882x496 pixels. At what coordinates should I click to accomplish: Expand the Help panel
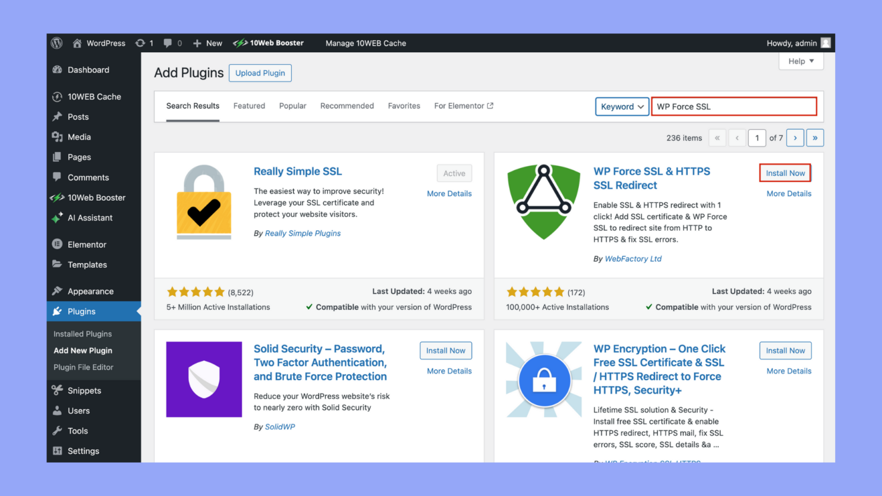(801, 61)
